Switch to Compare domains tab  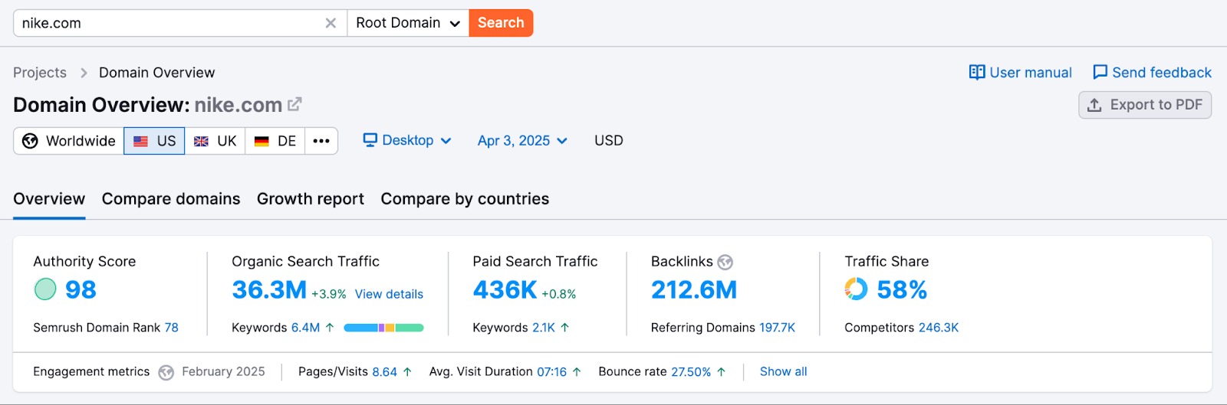(171, 199)
